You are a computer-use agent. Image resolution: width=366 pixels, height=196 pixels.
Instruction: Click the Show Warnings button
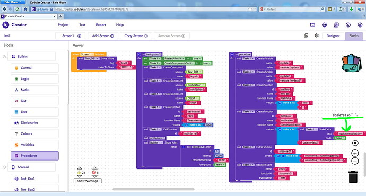[88, 181]
